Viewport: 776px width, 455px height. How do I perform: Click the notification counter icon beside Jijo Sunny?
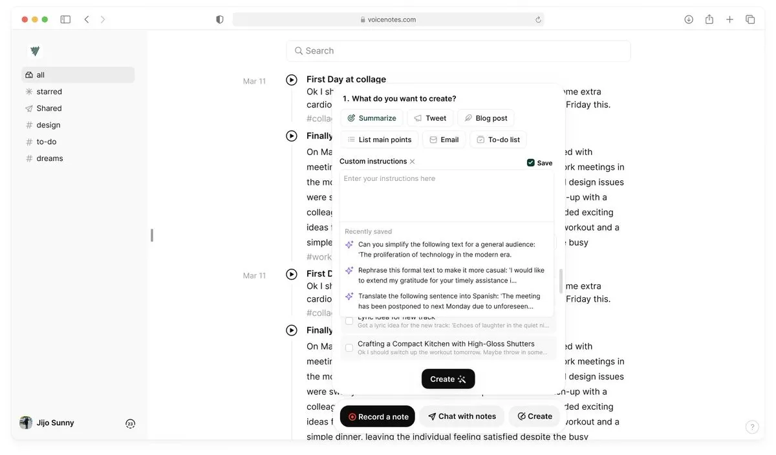(x=131, y=424)
